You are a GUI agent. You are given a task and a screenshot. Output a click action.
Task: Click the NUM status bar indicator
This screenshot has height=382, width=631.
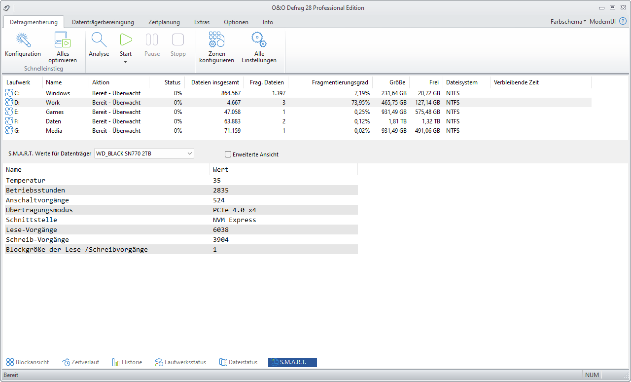(592, 375)
